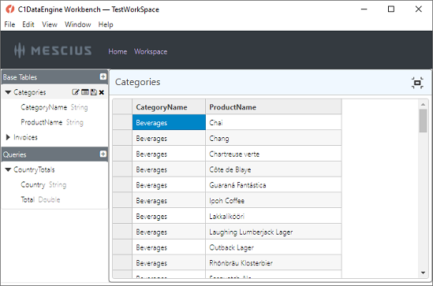Image resolution: width=433 pixels, height=286 pixels.
Task: Click the Base Tables panel header
Action: pyautogui.click(x=54, y=77)
